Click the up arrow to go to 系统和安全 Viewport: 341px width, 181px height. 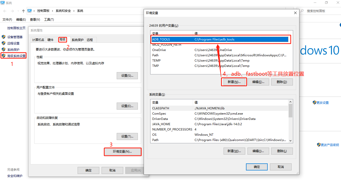click(x=23, y=11)
